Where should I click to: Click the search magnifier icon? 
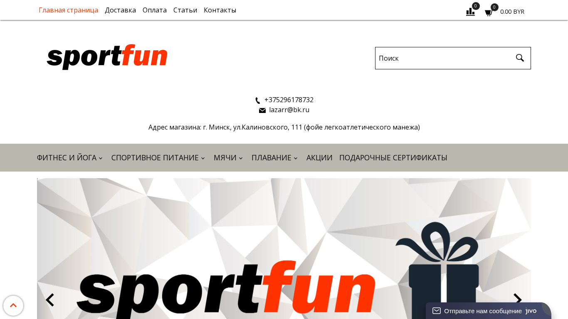point(520,58)
